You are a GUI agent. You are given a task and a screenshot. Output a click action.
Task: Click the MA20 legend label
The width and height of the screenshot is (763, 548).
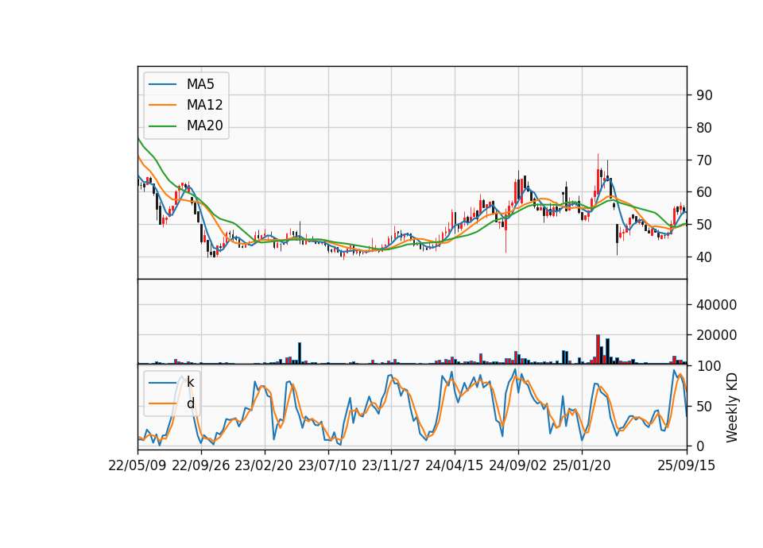pyautogui.click(x=204, y=126)
